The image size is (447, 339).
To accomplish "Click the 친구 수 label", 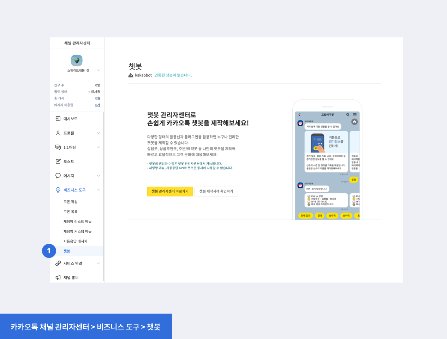I will coord(59,85).
